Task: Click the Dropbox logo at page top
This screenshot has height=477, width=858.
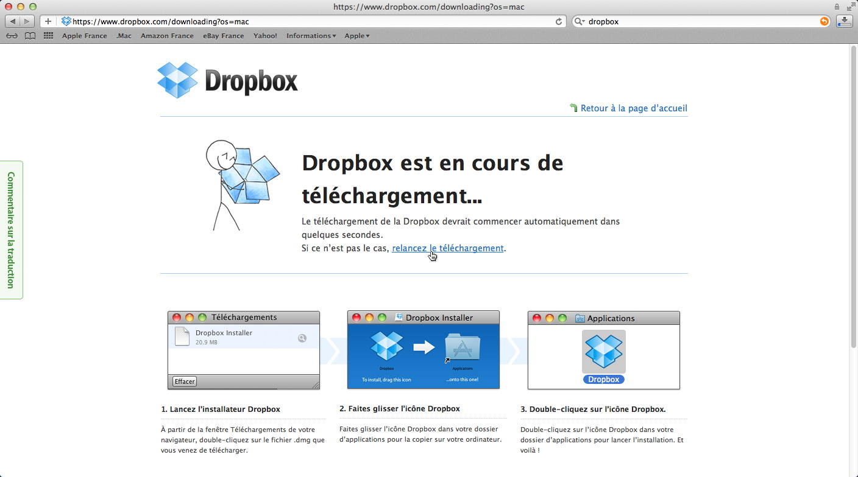Action: (227, 80)
